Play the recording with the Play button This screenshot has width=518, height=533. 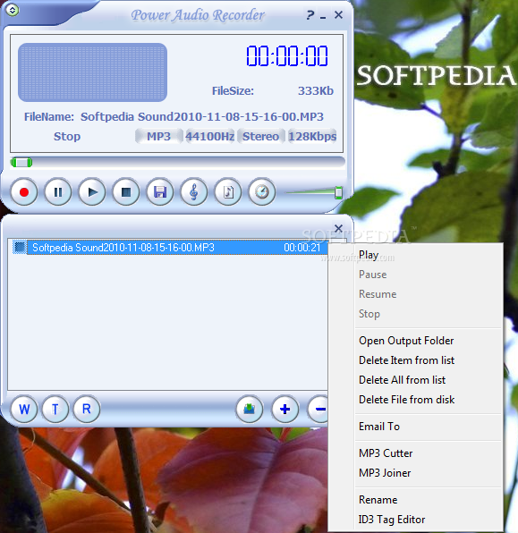92,192
